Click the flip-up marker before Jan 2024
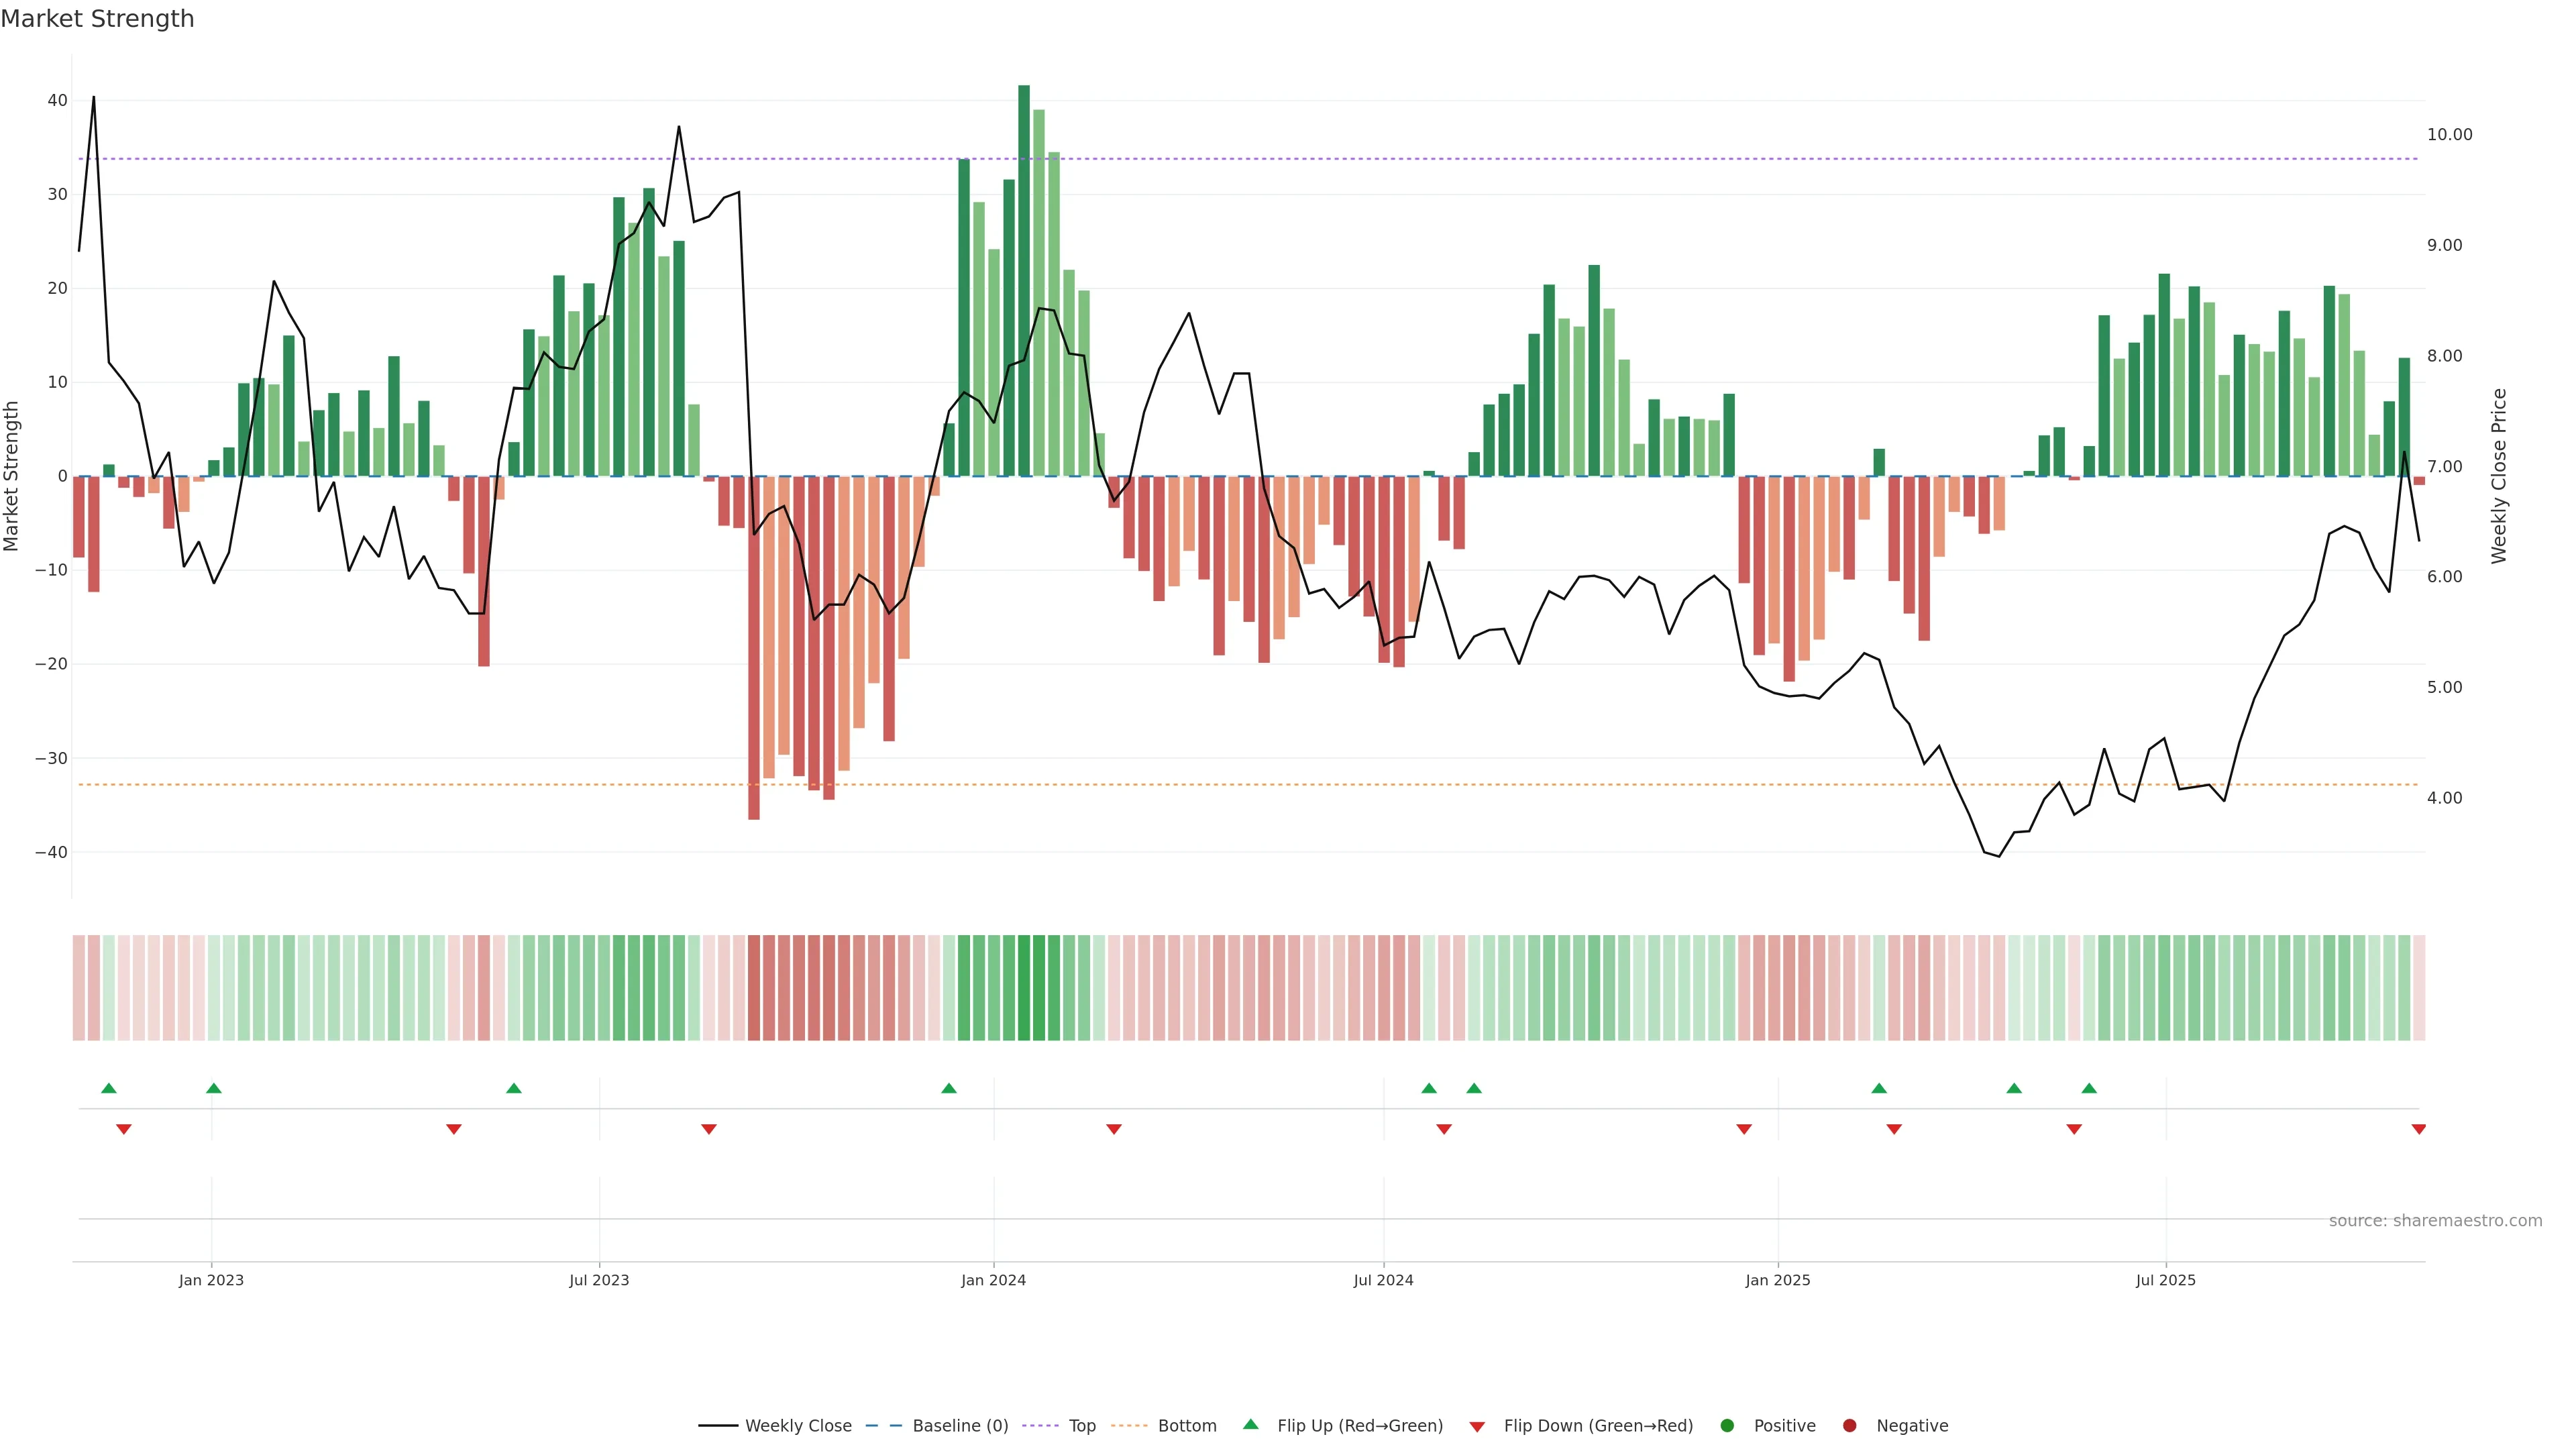 point(949,1088)
